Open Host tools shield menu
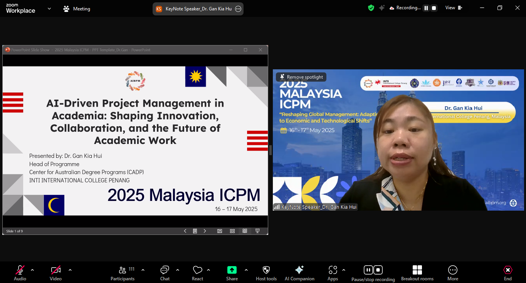This screenshot has height=283, width=526. (266, 273)
